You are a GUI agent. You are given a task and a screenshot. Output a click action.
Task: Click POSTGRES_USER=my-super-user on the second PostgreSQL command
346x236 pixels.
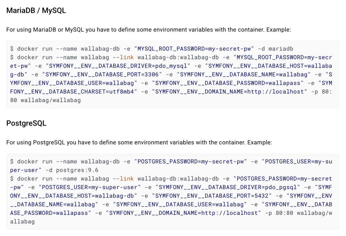[x=89, y=187]
